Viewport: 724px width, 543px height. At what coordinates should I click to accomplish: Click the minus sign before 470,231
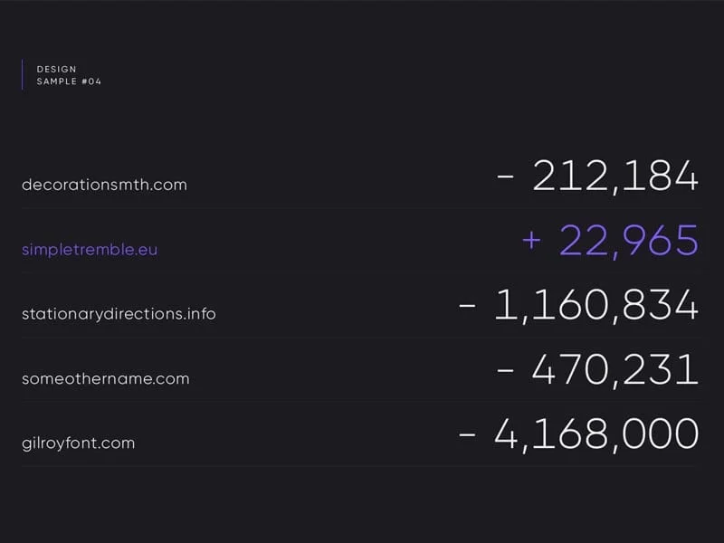(506, 372)
